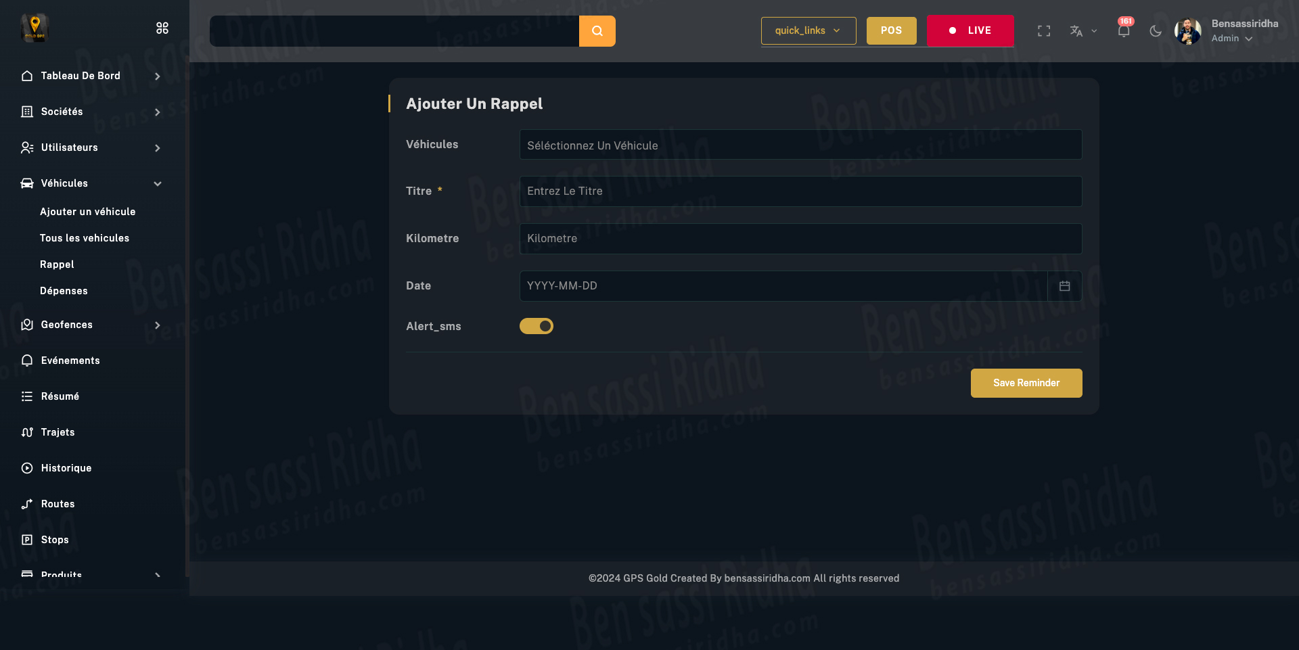
Task: Open the vehicle selection dropdown
Action: 800,145
